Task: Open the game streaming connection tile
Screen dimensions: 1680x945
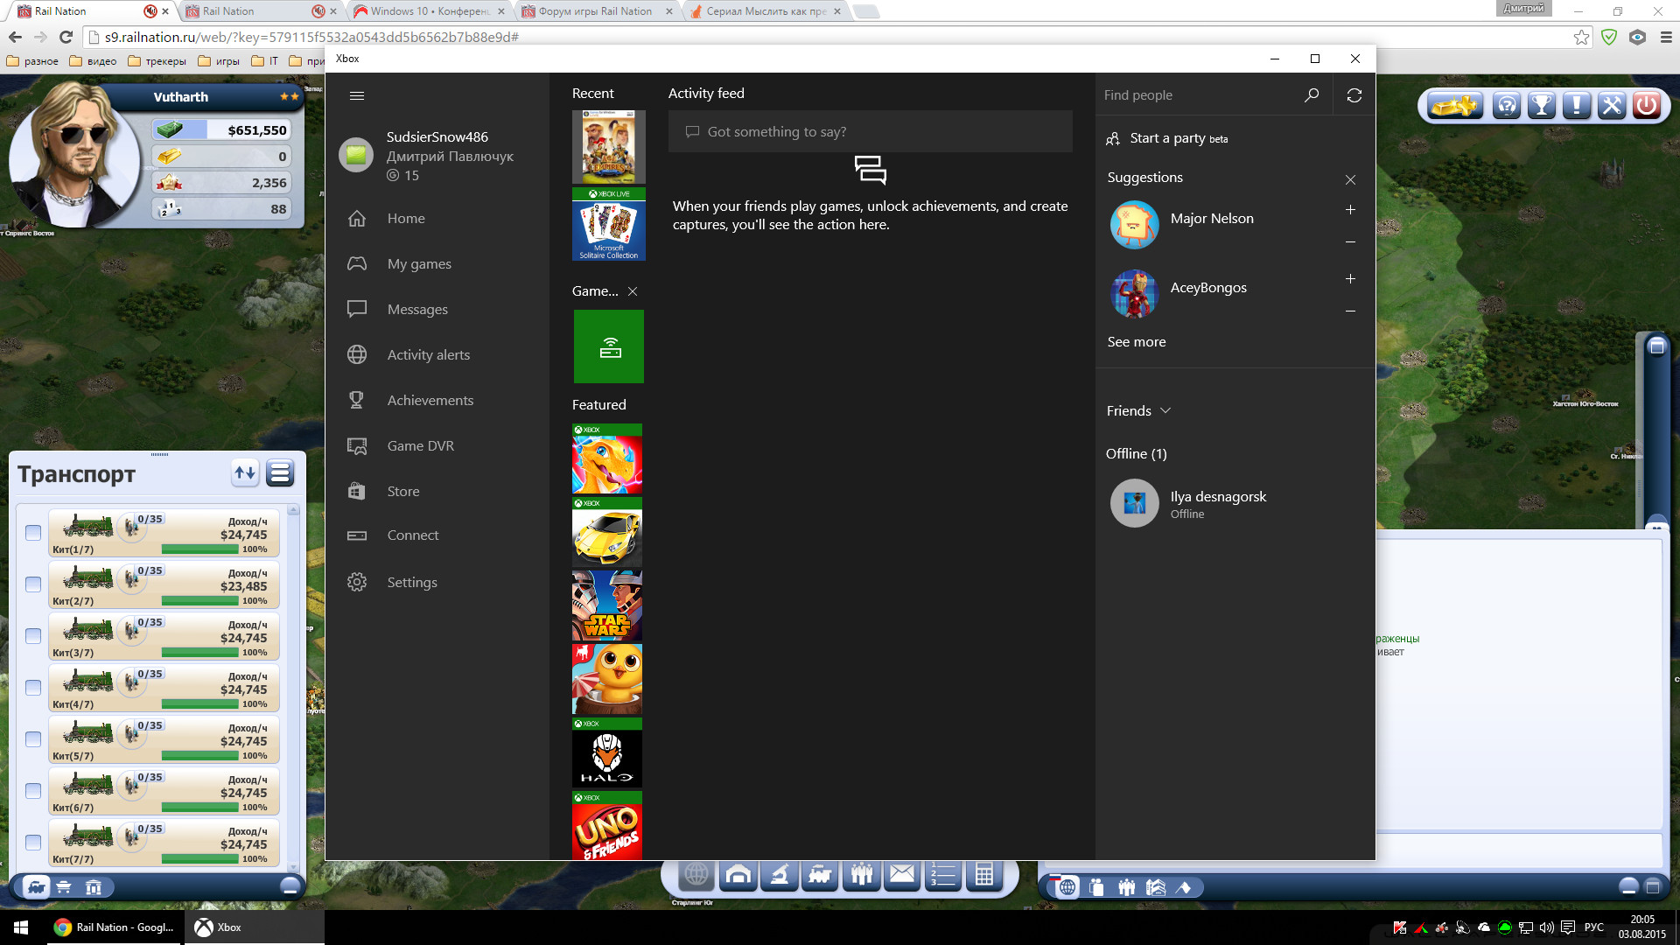Action: (x=609, y=346)
